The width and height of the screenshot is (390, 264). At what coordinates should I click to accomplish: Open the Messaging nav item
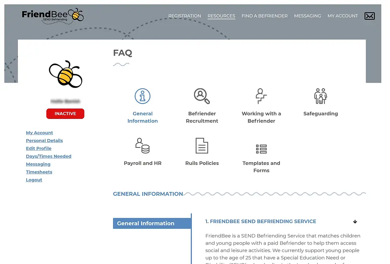307,16
